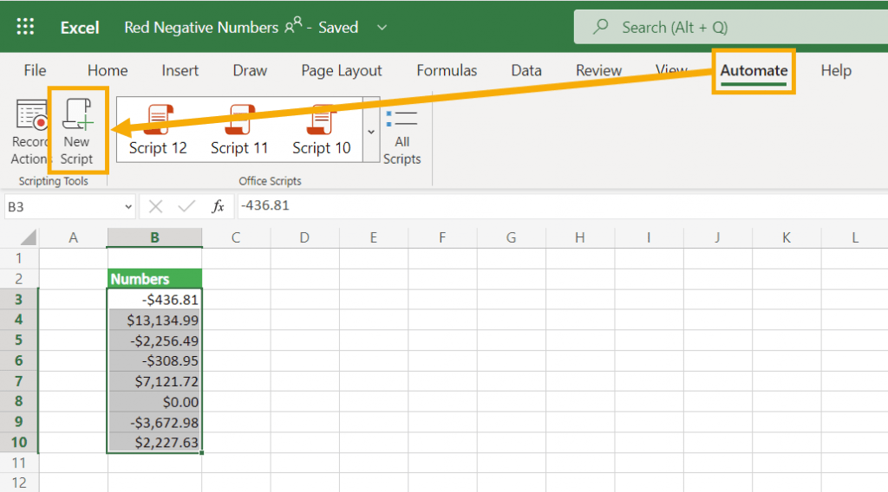Click the insert function fx icon

[x=219, y=206]
